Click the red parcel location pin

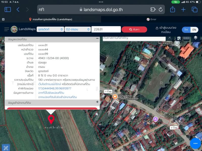coord(51,119)
